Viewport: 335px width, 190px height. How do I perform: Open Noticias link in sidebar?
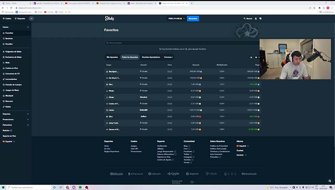(x=7, y=130)
